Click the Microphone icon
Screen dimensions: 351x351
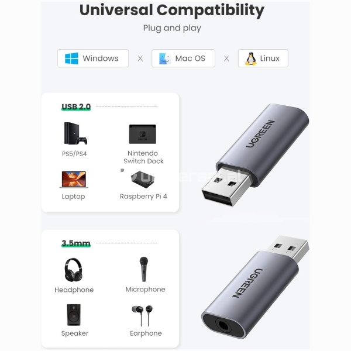pos(144,269)
